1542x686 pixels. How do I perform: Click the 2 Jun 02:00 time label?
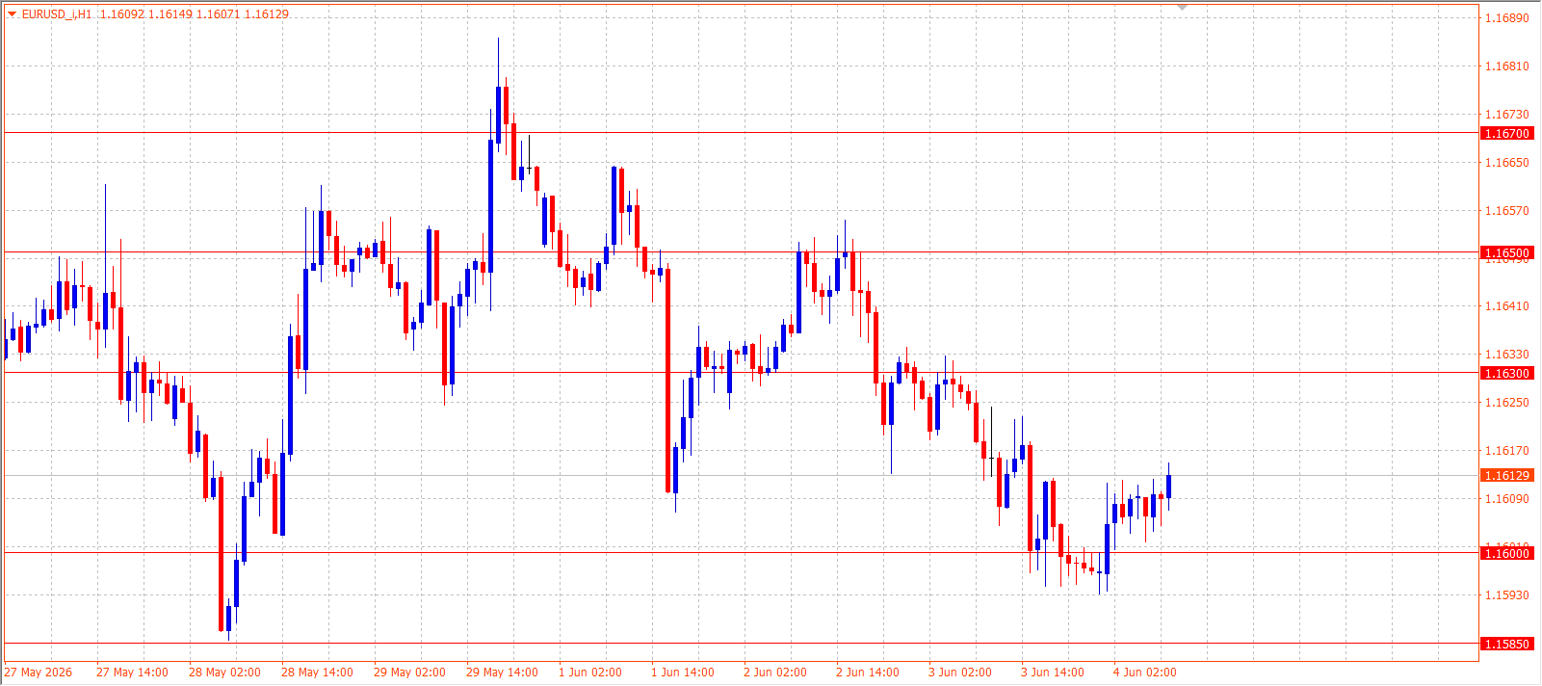tap(775, 673)
